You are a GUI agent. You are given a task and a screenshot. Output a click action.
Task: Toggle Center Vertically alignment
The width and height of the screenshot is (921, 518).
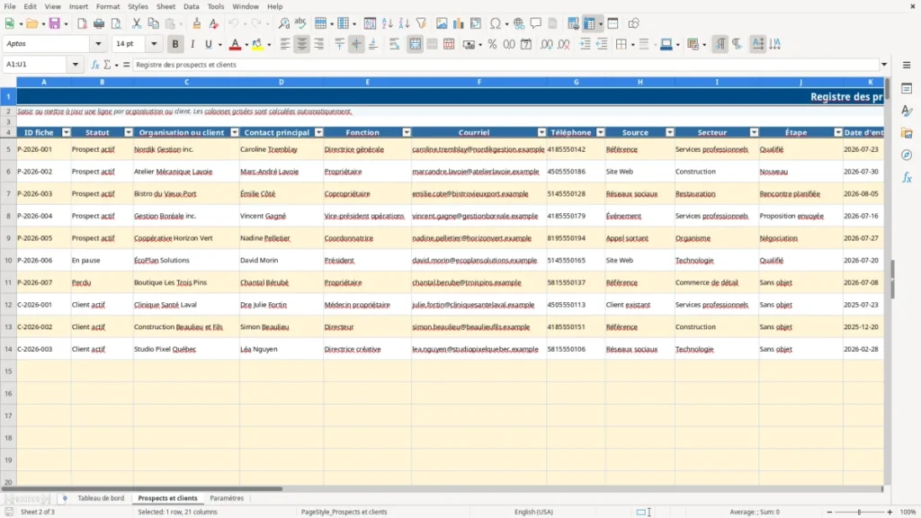pyautogui.click(x=356, y=44)
